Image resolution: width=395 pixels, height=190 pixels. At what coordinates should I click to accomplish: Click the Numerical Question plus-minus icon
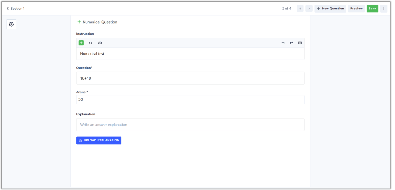[79, 22]
